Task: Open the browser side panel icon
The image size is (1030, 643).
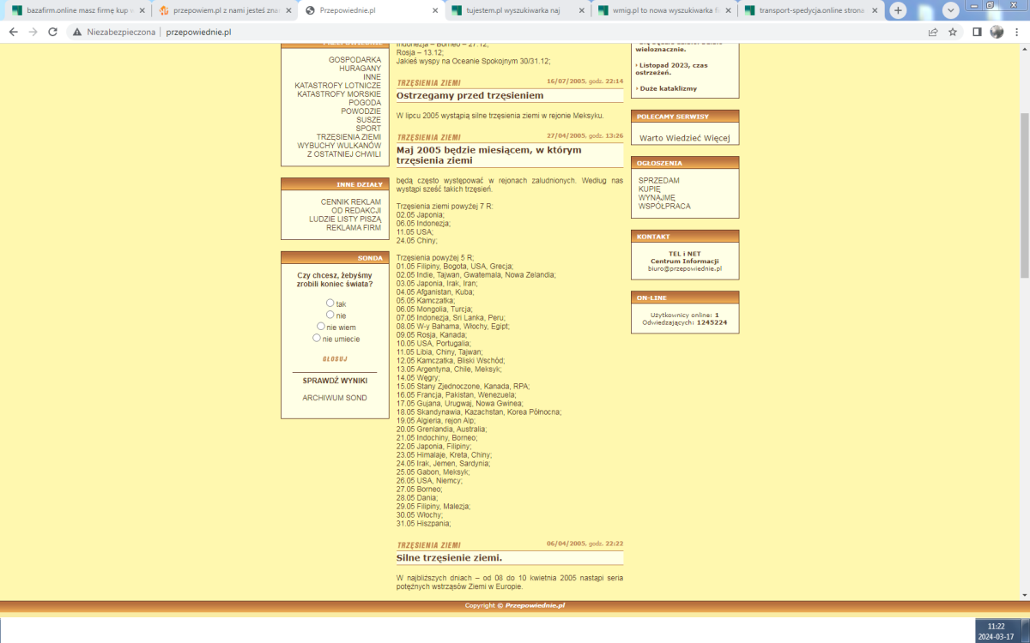Action: [x=977, y=32]
